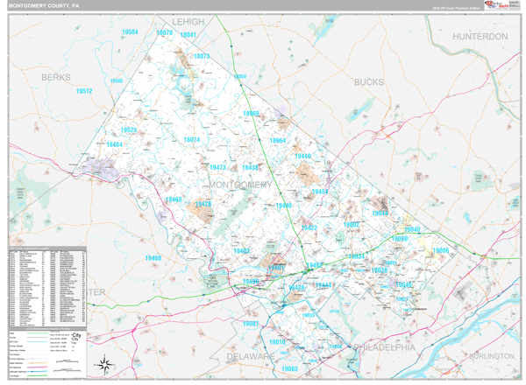Viewport: 526px width, 385px height.
Task: Click ZIP code 19525 label
Action: pyautogui.click(x=128, y=130)
